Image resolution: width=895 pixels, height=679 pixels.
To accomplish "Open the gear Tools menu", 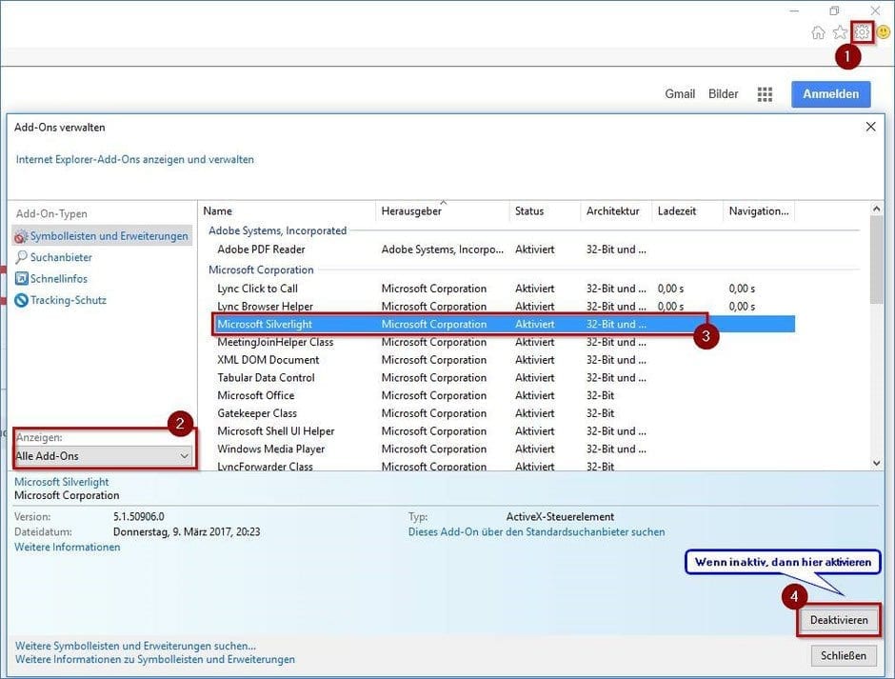I will (862, 32).
